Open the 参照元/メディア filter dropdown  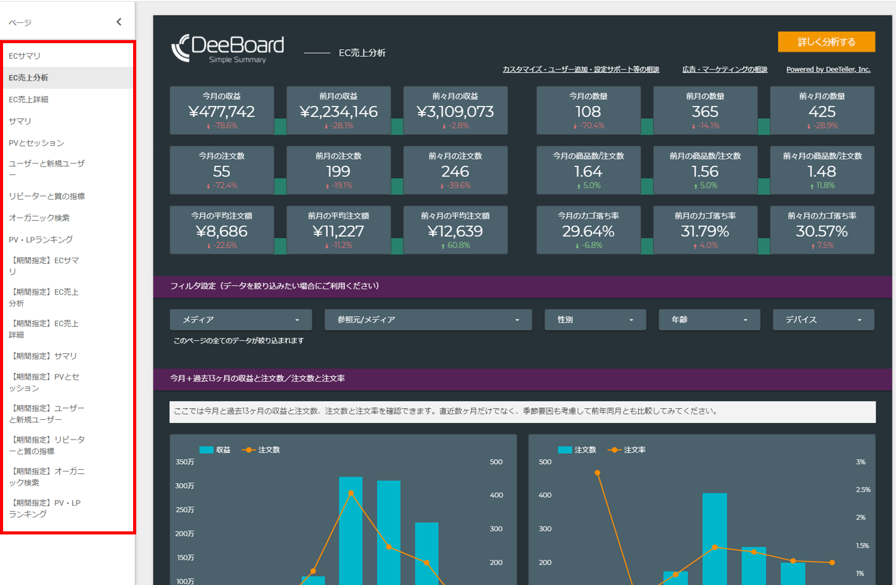click(428, 319)
